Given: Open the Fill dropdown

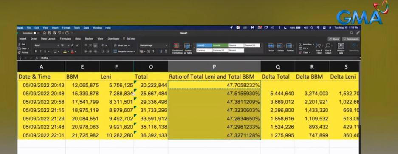Looking at the screenshot, I should pos(304,48).
